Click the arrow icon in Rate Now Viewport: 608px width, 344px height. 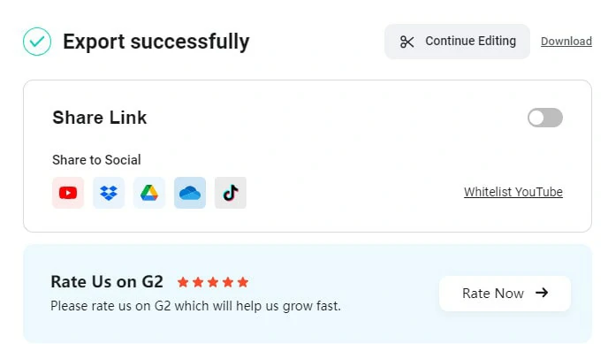point(542,293)
